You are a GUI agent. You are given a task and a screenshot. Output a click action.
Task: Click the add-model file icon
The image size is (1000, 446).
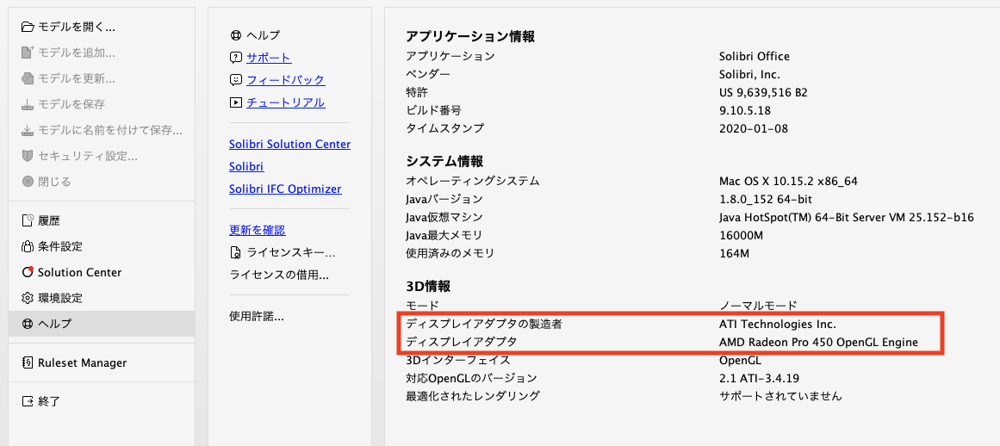[28, 53]
